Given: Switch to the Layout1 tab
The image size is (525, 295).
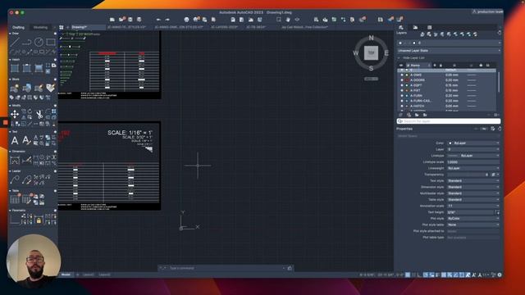Looking at the screenshot, I should tap(89, 275).
